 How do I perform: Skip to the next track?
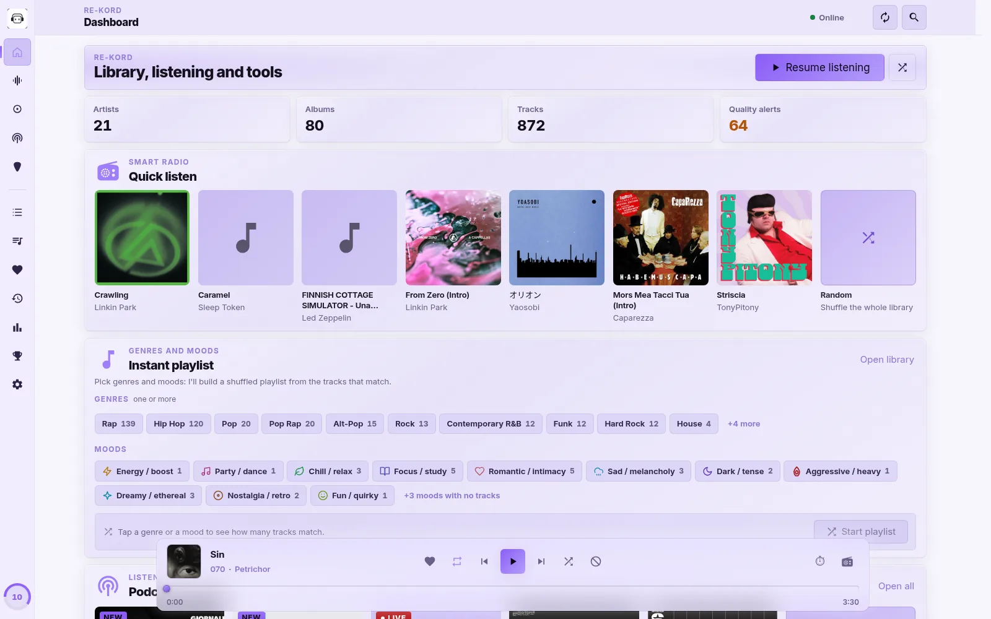tap(541, 561)
